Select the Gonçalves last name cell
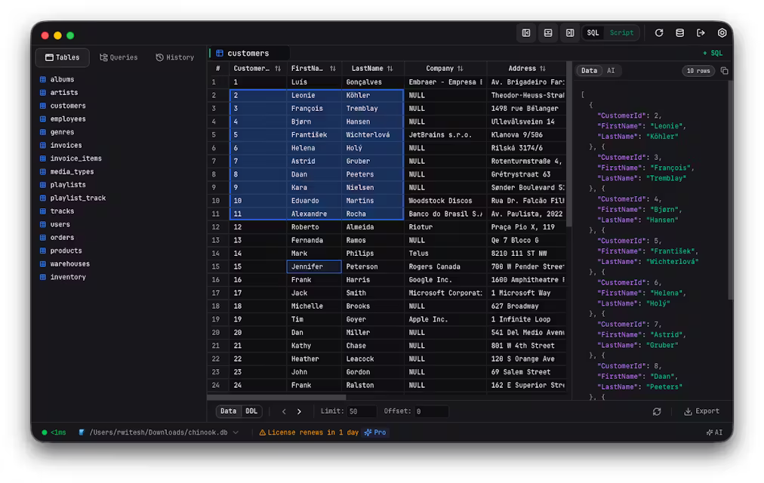This screenshot has height=483, width=764. pyautogui.click(x=373, y=82)
